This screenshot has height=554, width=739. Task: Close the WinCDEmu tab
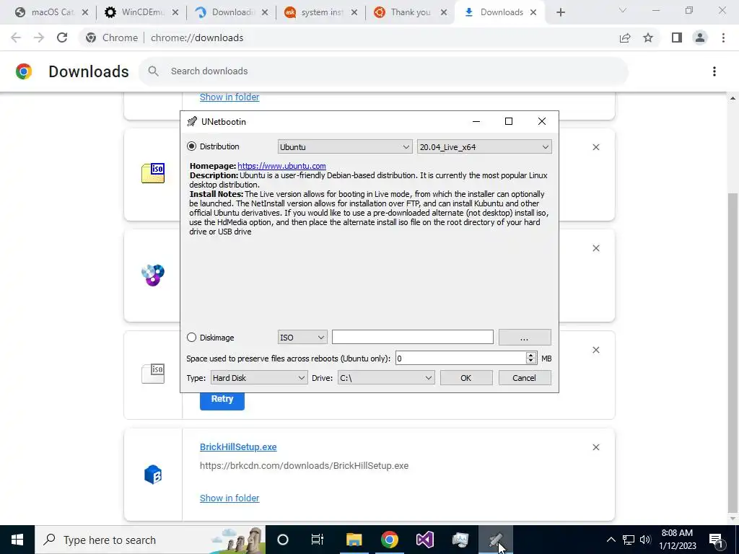[175, 13]
